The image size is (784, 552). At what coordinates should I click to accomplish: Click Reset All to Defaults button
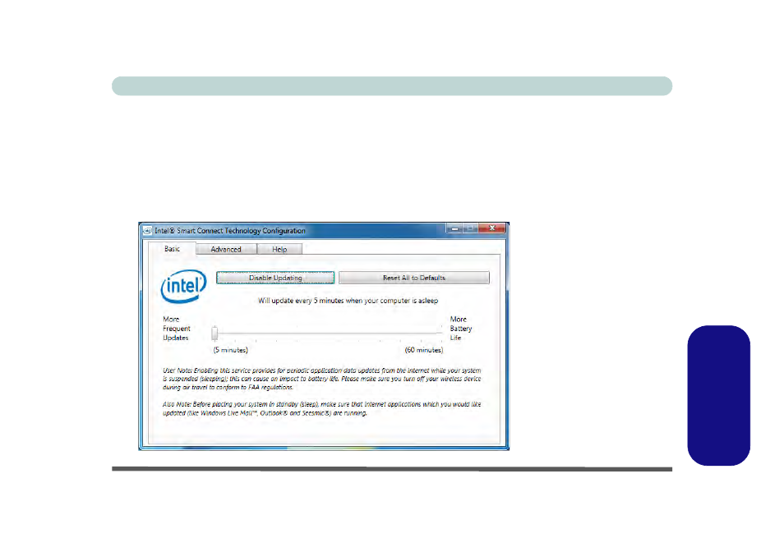pyautogui.click(x=414, y=278)
